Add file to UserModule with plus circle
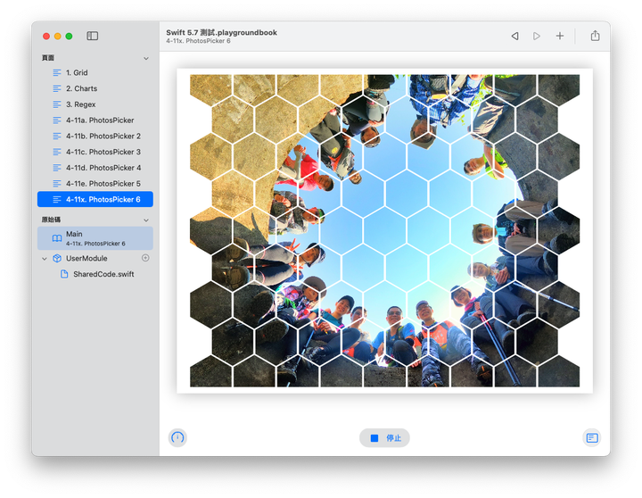The height and width of the screenshot is (498, 642). [145, 258]
